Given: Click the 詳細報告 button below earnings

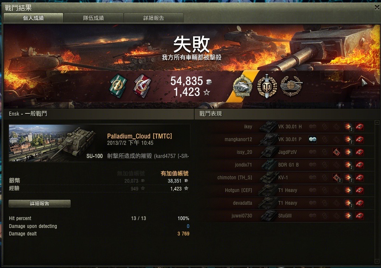Looking at the screenshot, I should click(x=40, y=204).
